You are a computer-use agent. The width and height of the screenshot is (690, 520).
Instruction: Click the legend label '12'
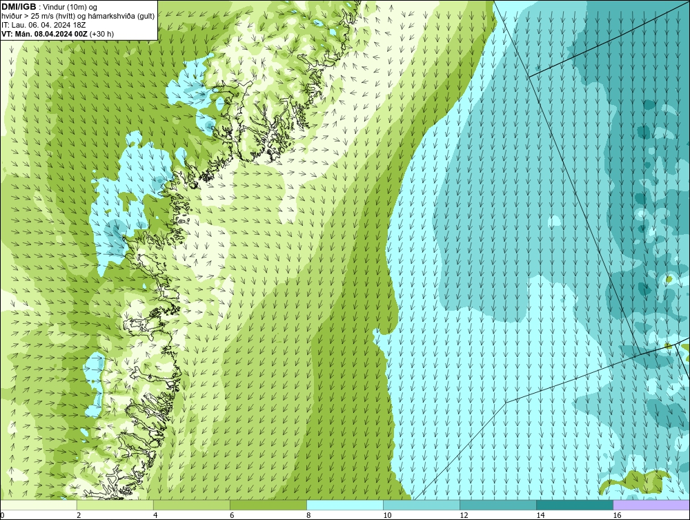tap(464, 515)
